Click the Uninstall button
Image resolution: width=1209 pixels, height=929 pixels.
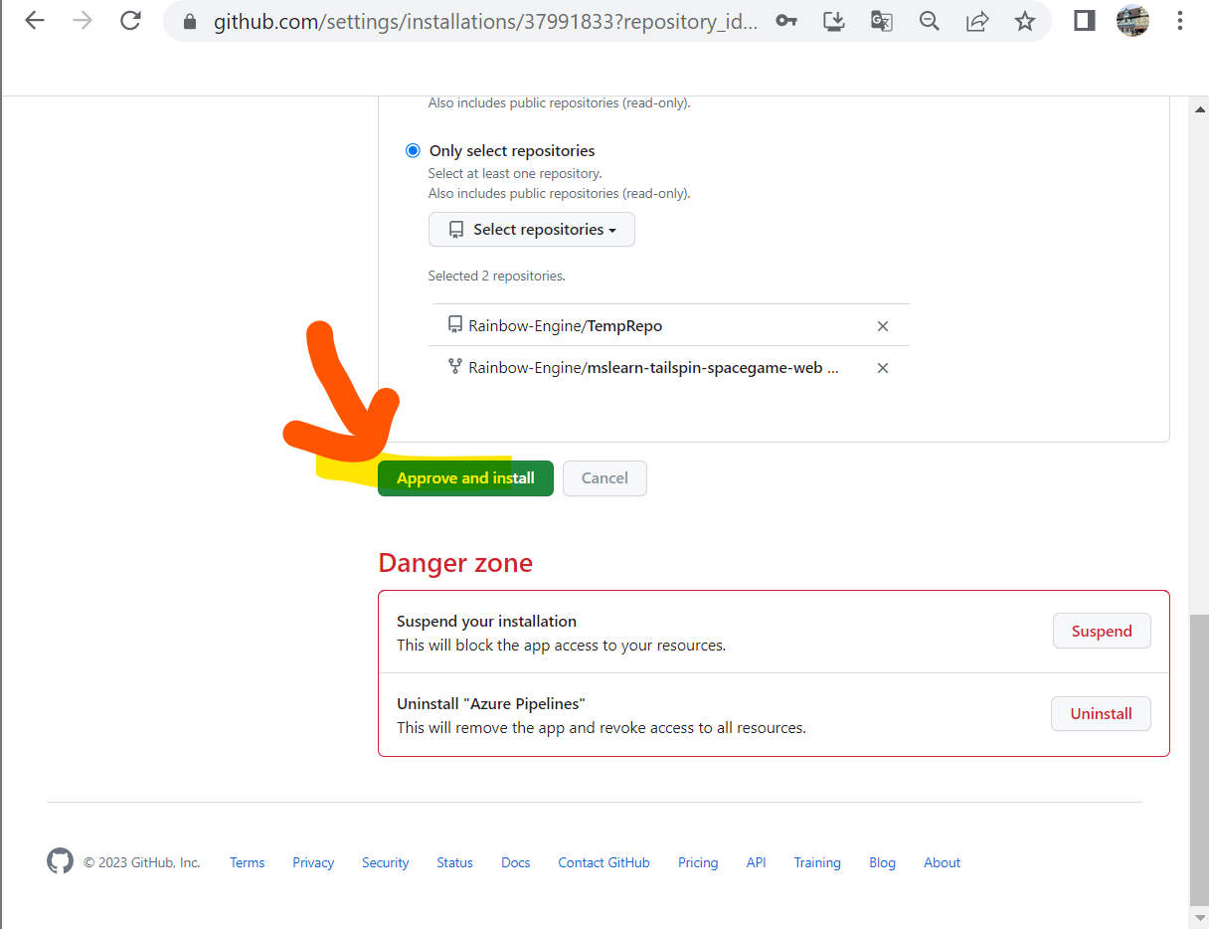pos(1101,714)
